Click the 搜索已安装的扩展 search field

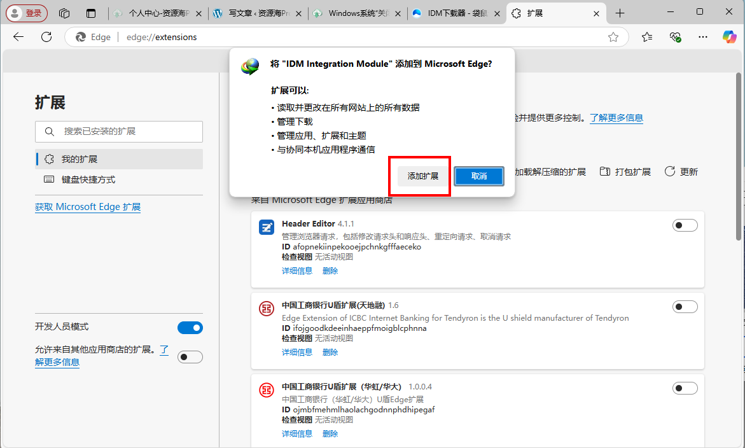click(x=119, y=132)
